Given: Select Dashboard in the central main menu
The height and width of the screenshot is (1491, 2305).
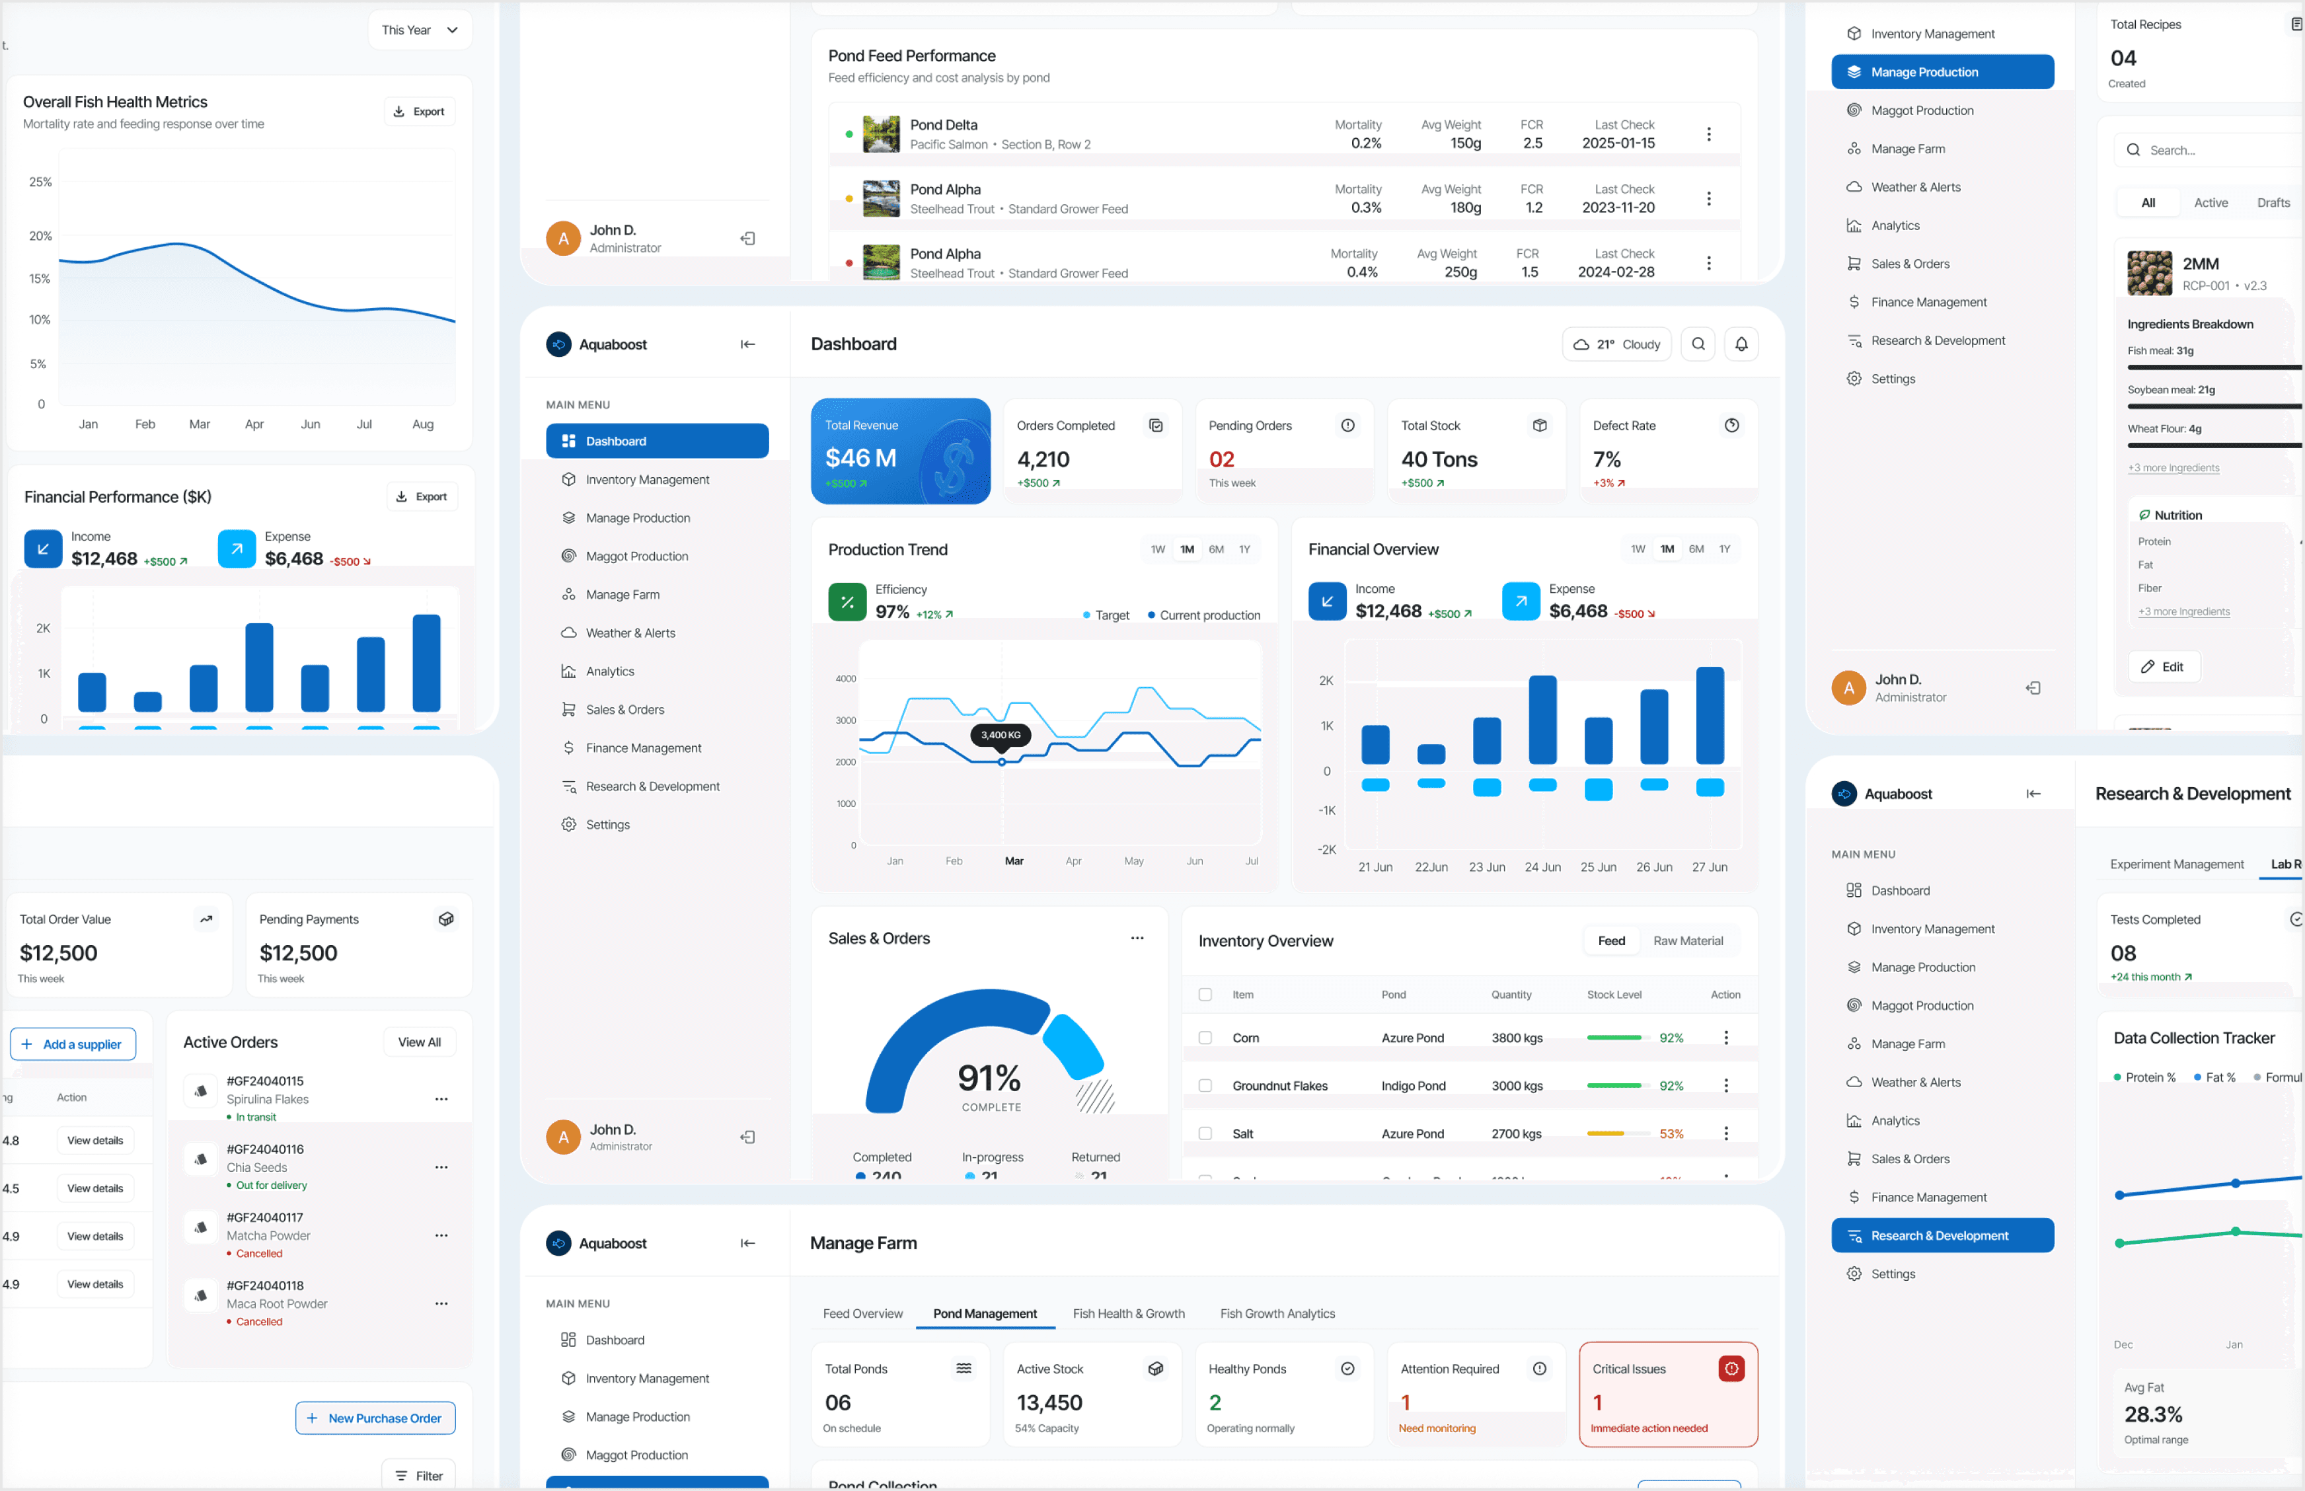Looking at the screenshot, I should click(x=658, y=441).
